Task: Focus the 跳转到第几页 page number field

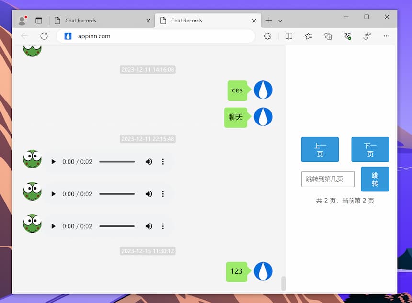Action: (x=328, y=179)
